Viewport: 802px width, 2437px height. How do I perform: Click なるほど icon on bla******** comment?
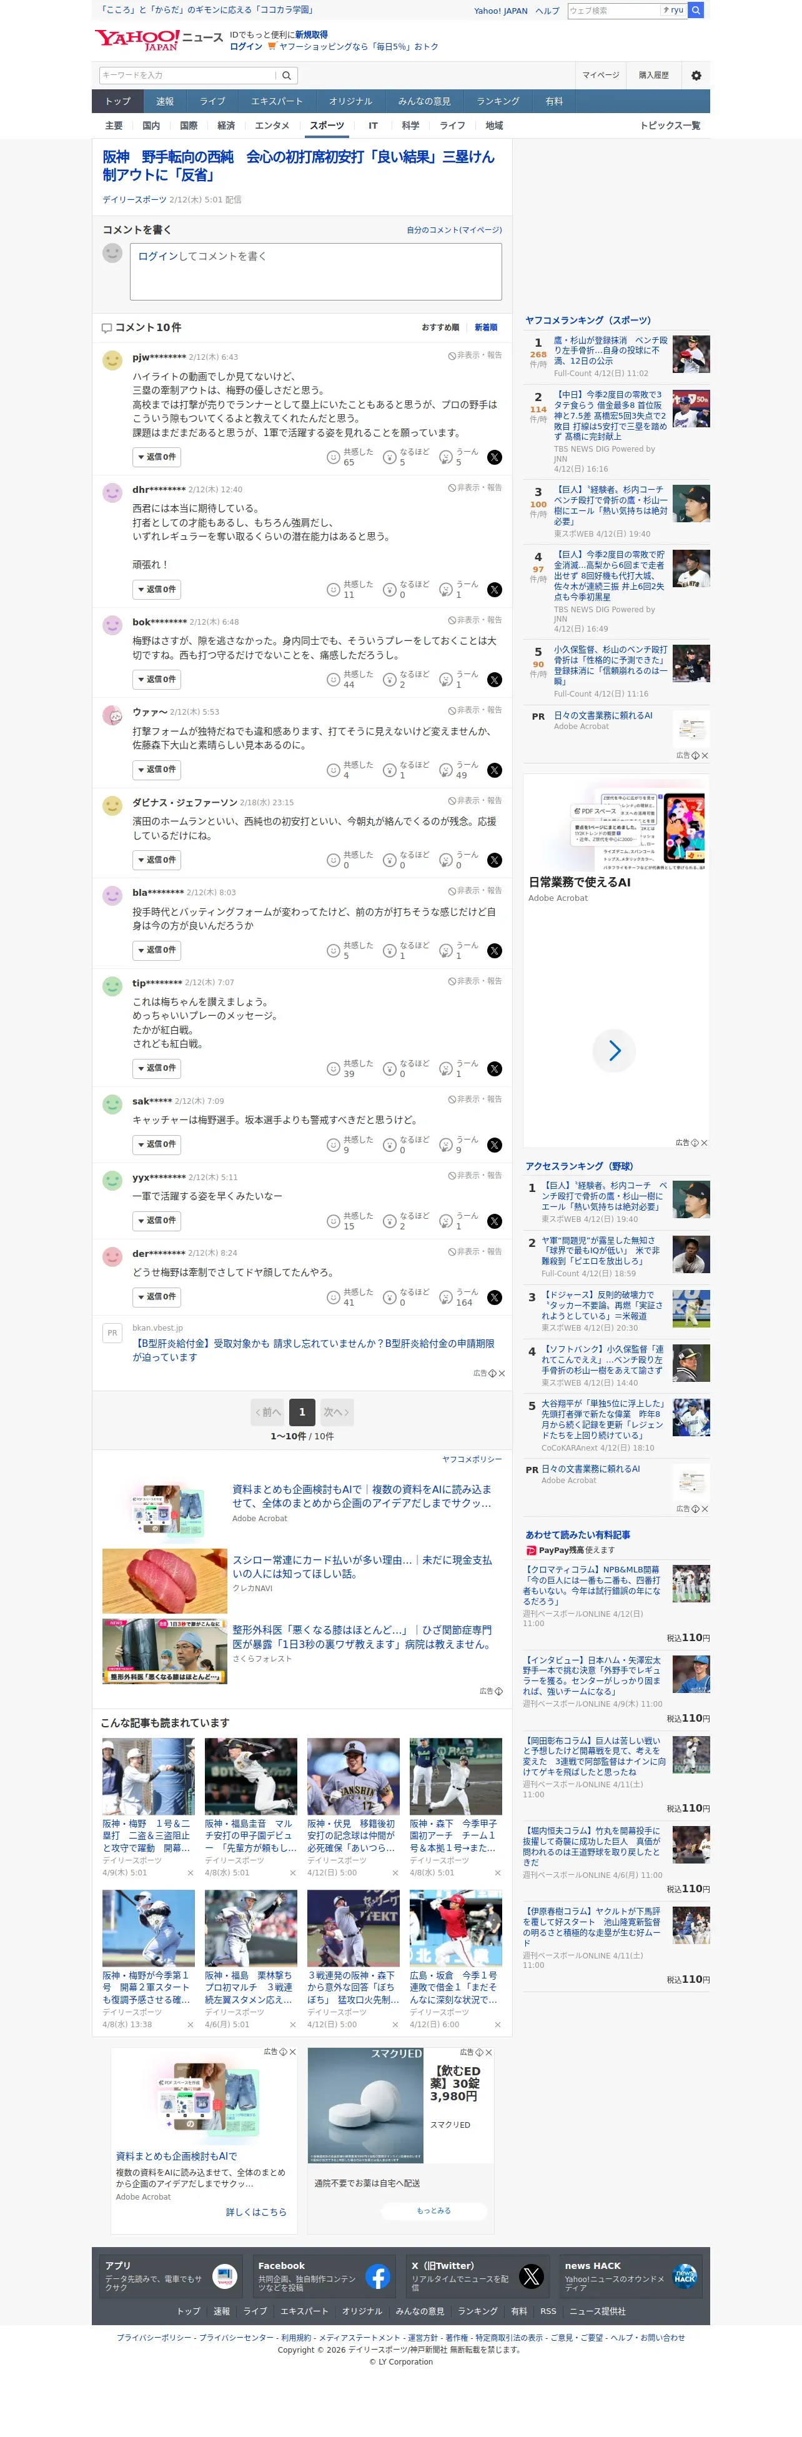pyautogui.click(x=390, y=951)
